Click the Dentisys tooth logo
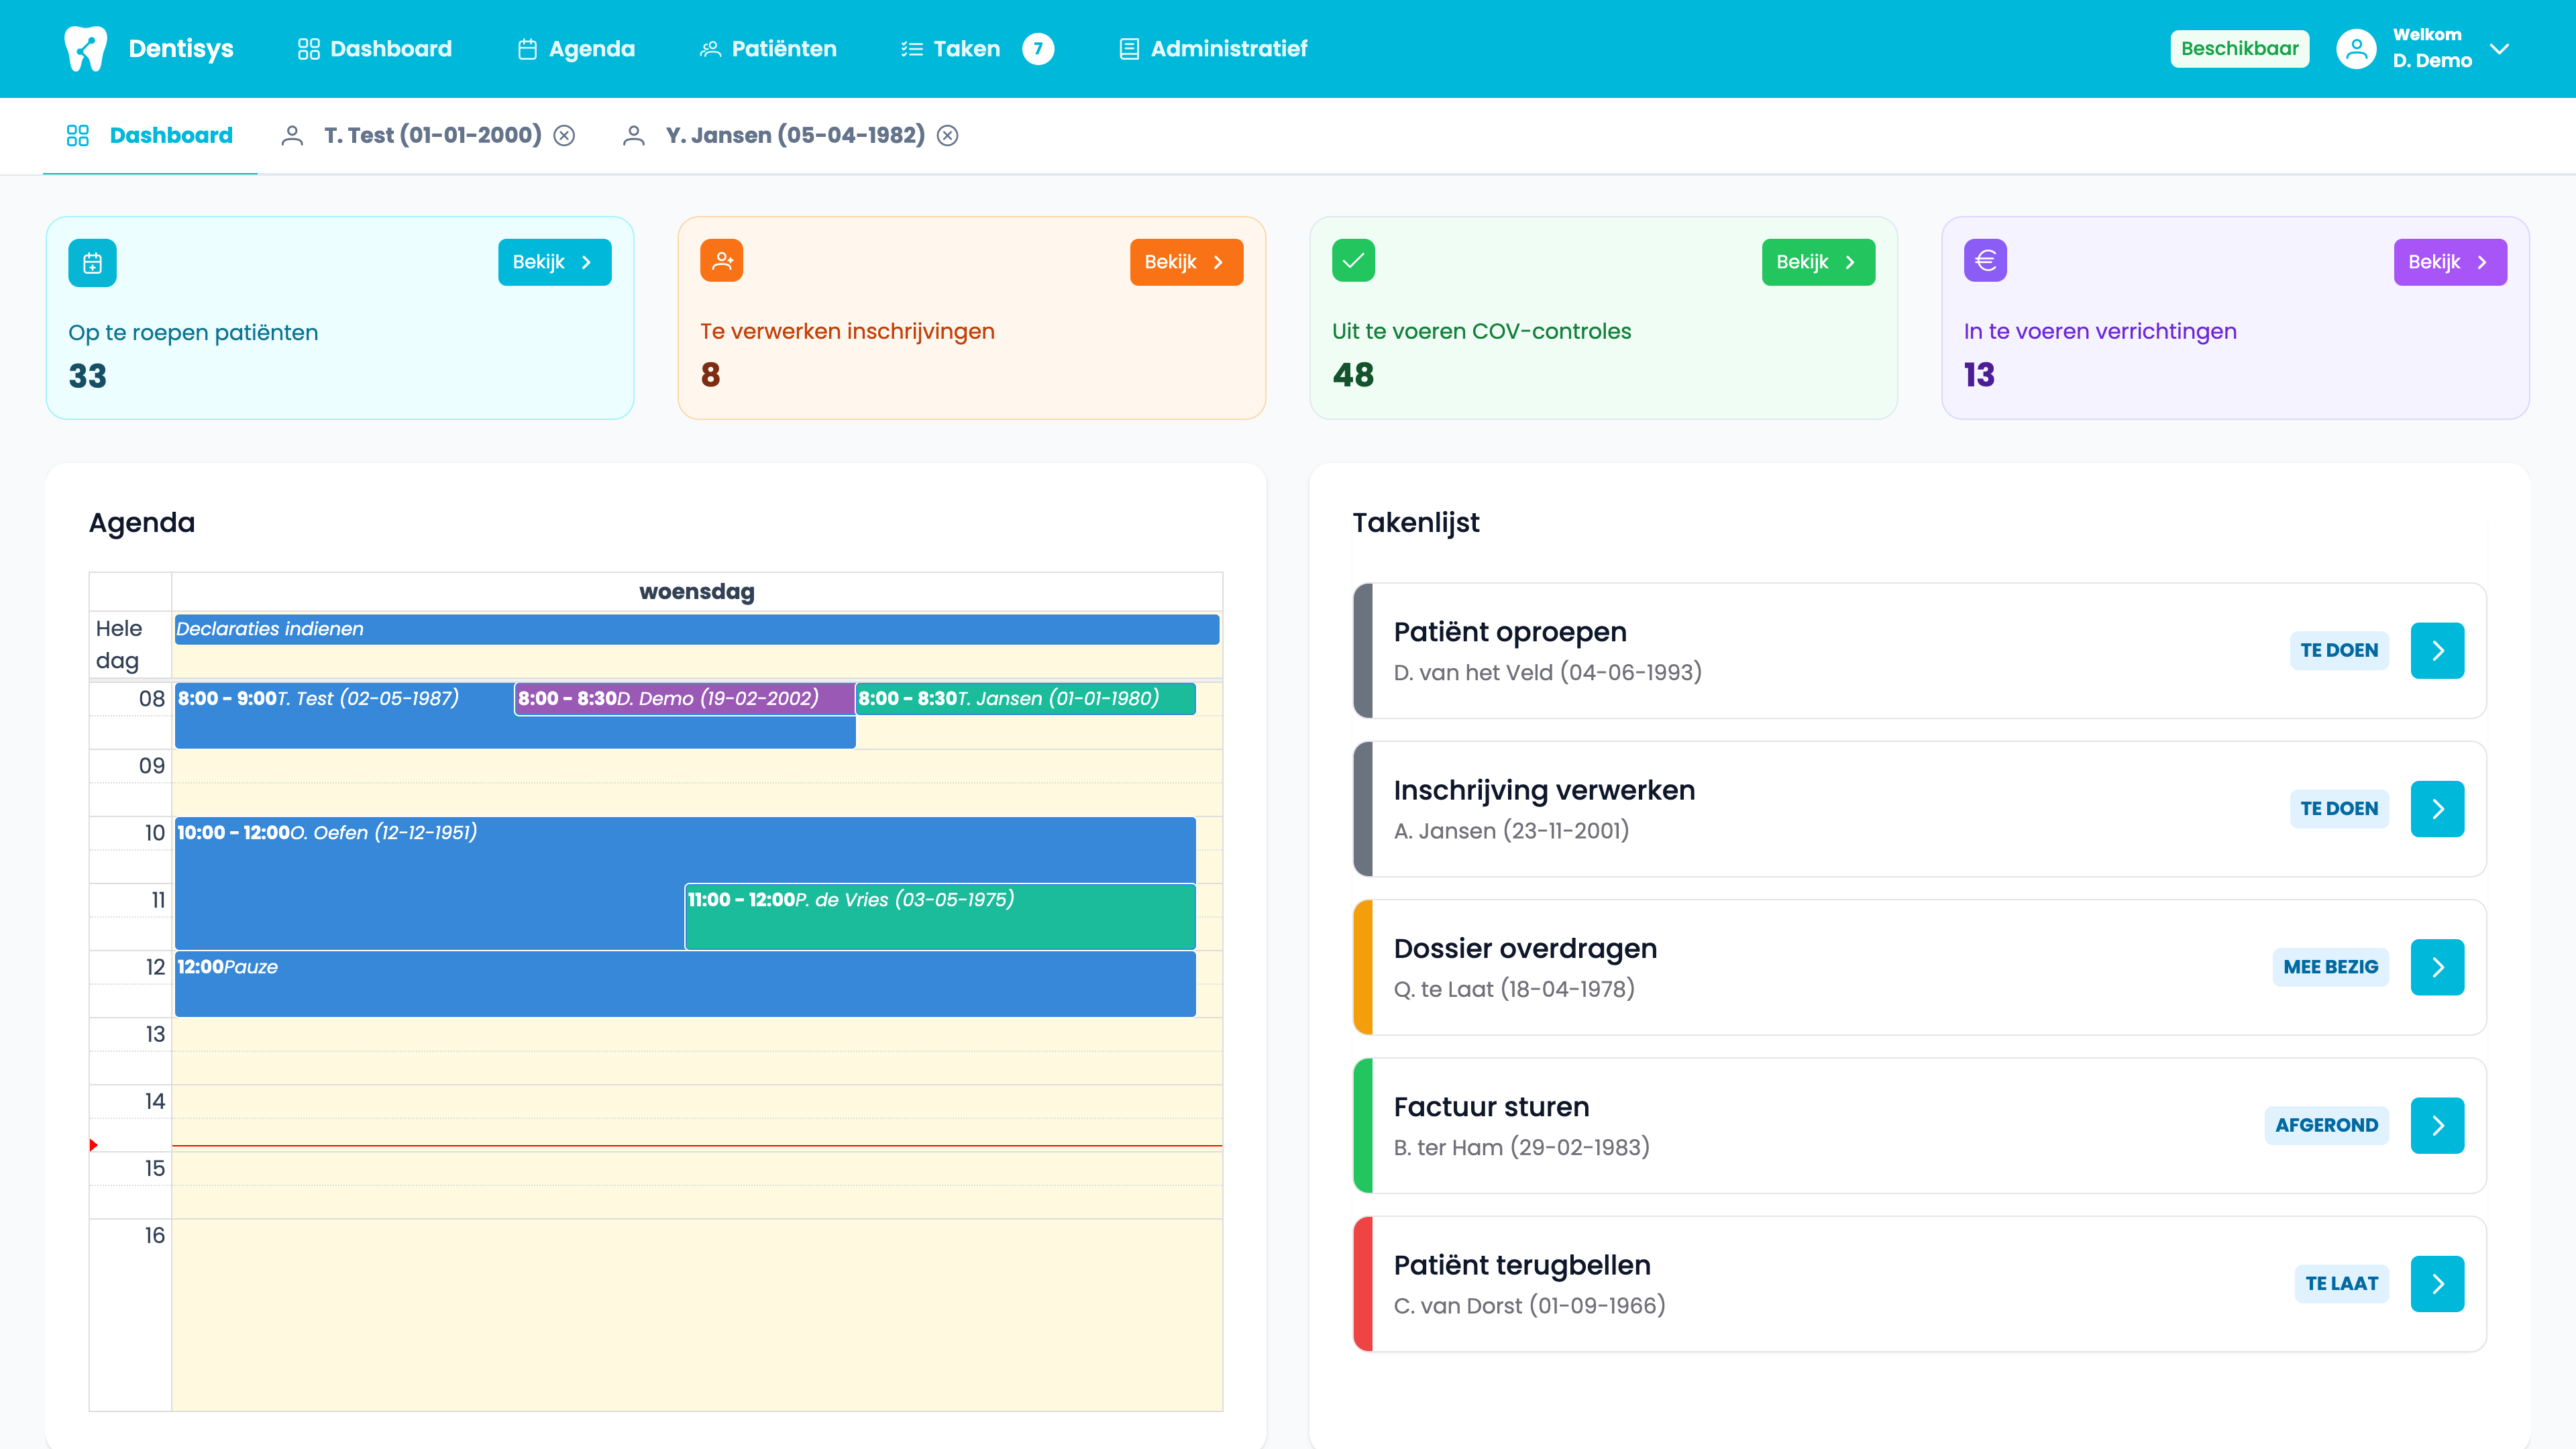The width and height of the screenshot is (2576, 1449). [85, 48]
